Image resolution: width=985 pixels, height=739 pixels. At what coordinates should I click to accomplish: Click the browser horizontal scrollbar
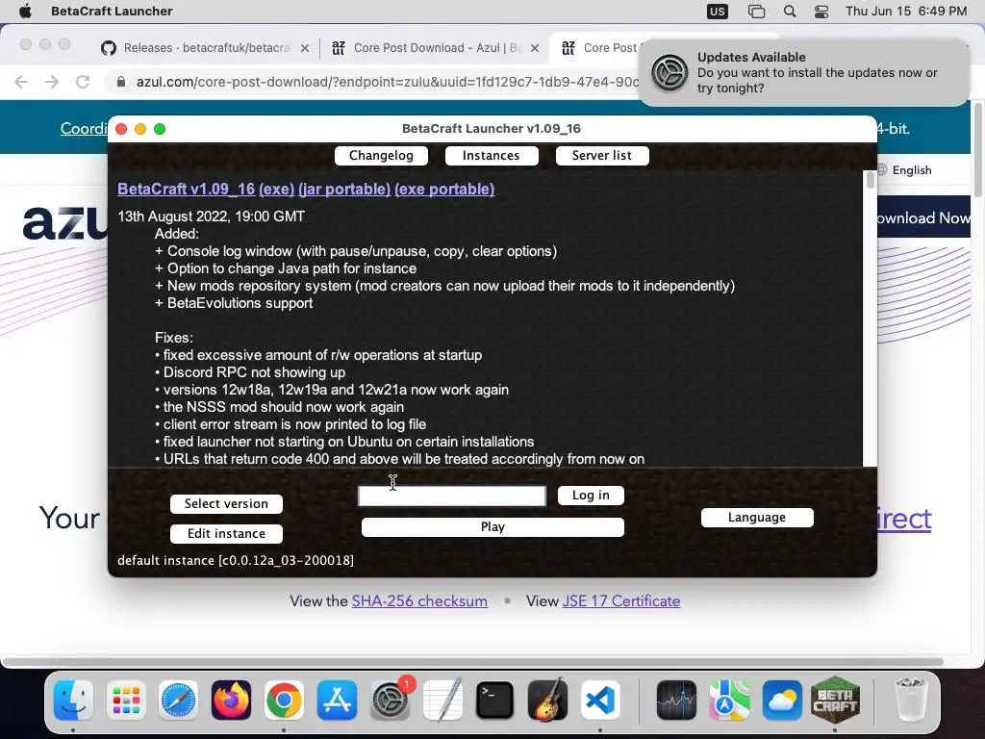point(472,662)
